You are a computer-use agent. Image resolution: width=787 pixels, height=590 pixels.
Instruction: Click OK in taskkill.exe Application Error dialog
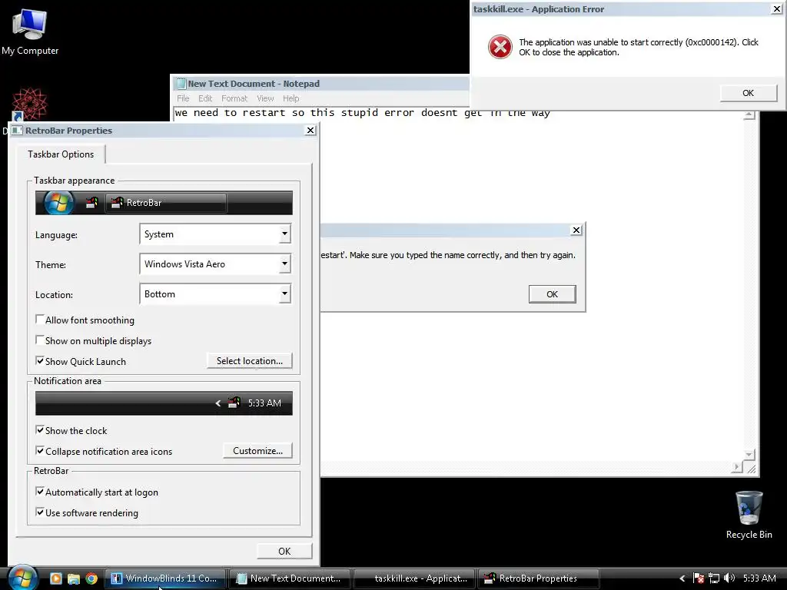tap(749, 93)
